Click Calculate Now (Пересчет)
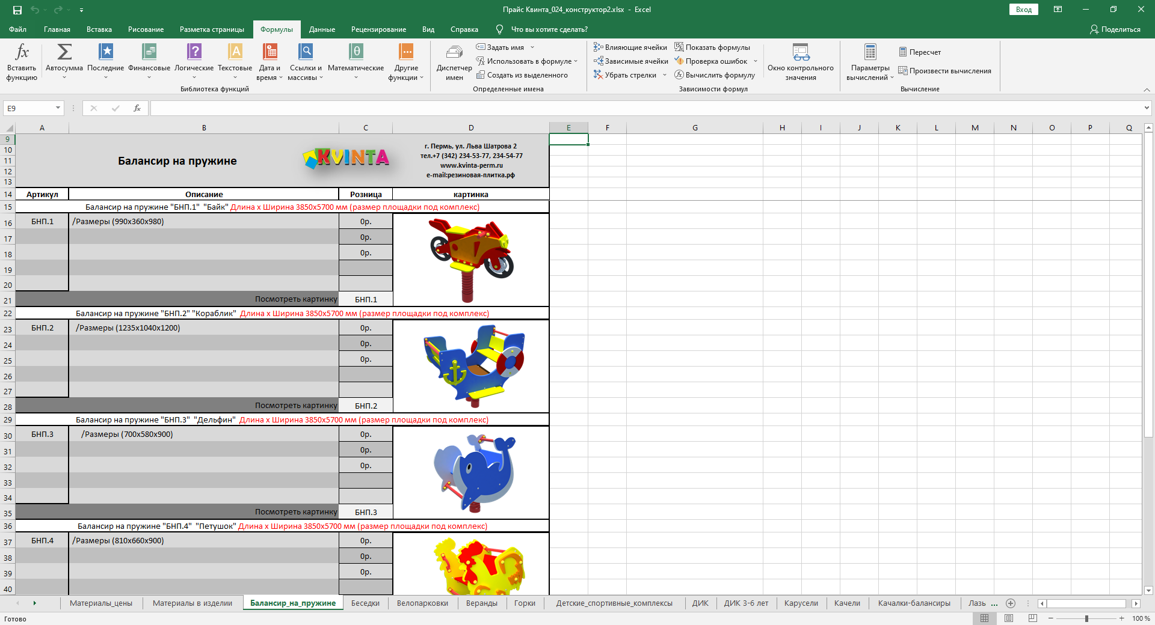The image size is (1155, 625). coord(920,52)
